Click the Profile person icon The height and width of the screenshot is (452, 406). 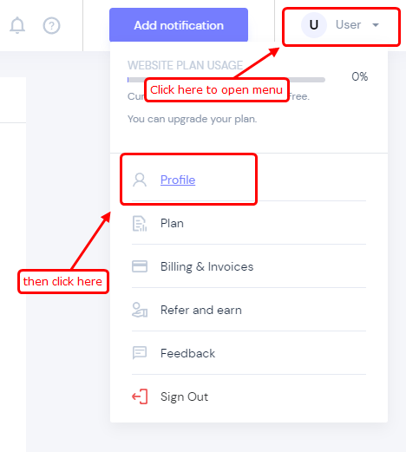pyautogui.click(x=140, y=180)
